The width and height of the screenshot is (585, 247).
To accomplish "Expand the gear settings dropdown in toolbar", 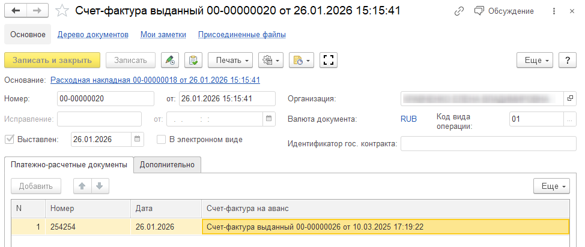I will (270, 60).
